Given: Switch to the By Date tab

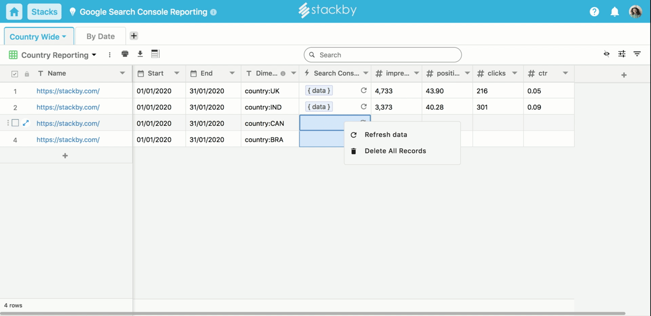Looking at the screenshot, I should 101,37.
